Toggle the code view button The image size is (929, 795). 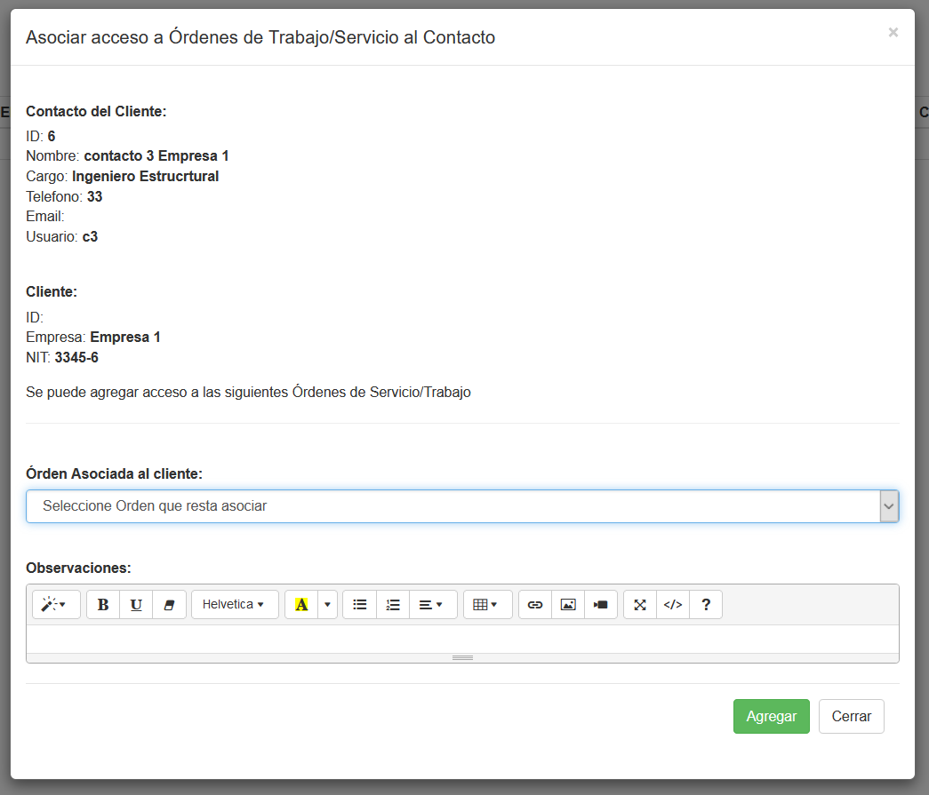673,605
